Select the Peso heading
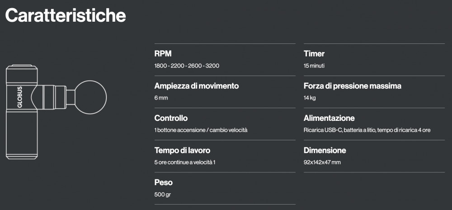 (x=164, y=182)
